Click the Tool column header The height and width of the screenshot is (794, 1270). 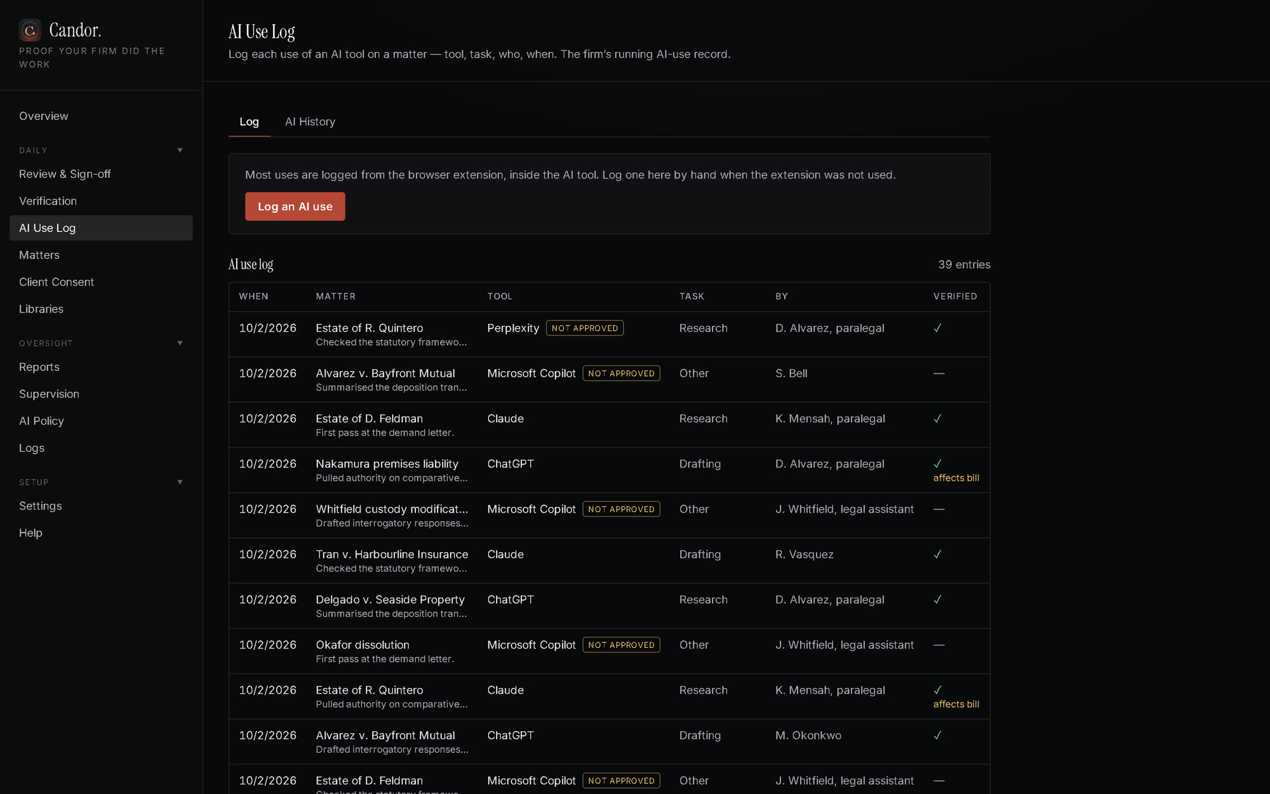[500, 297]
